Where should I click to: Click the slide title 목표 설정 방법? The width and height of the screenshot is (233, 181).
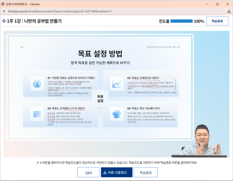pos(100,53)
